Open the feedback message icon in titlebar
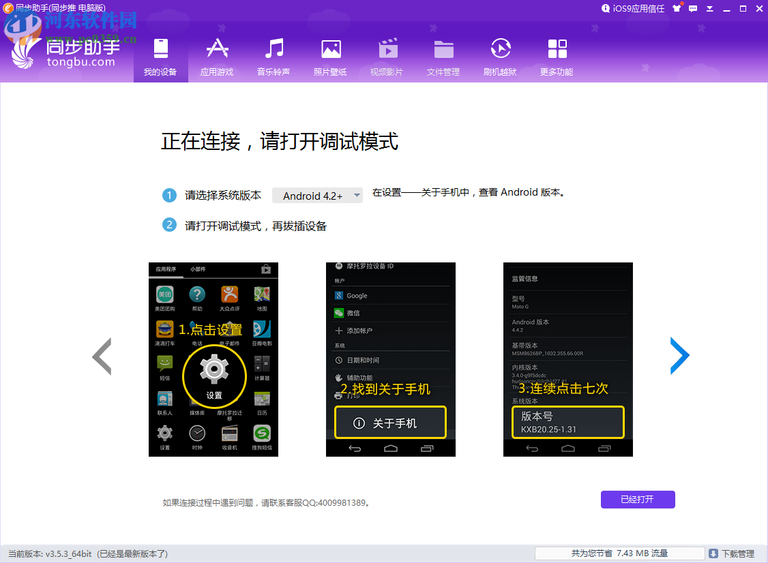 pyautogui.click(x=692, y=8)
